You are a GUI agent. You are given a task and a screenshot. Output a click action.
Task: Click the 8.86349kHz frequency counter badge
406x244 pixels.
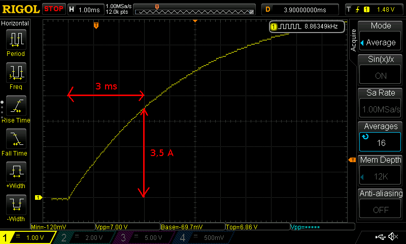(308, 26)
